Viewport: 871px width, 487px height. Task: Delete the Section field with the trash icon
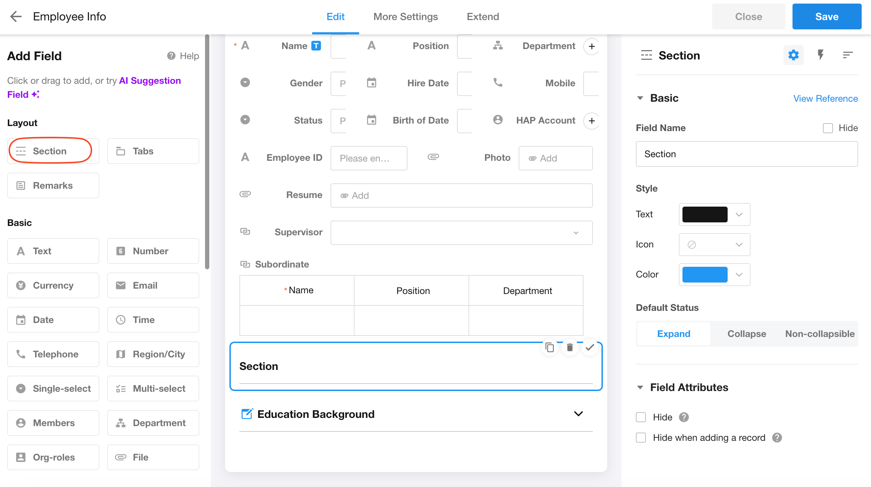tap(570, 347)
